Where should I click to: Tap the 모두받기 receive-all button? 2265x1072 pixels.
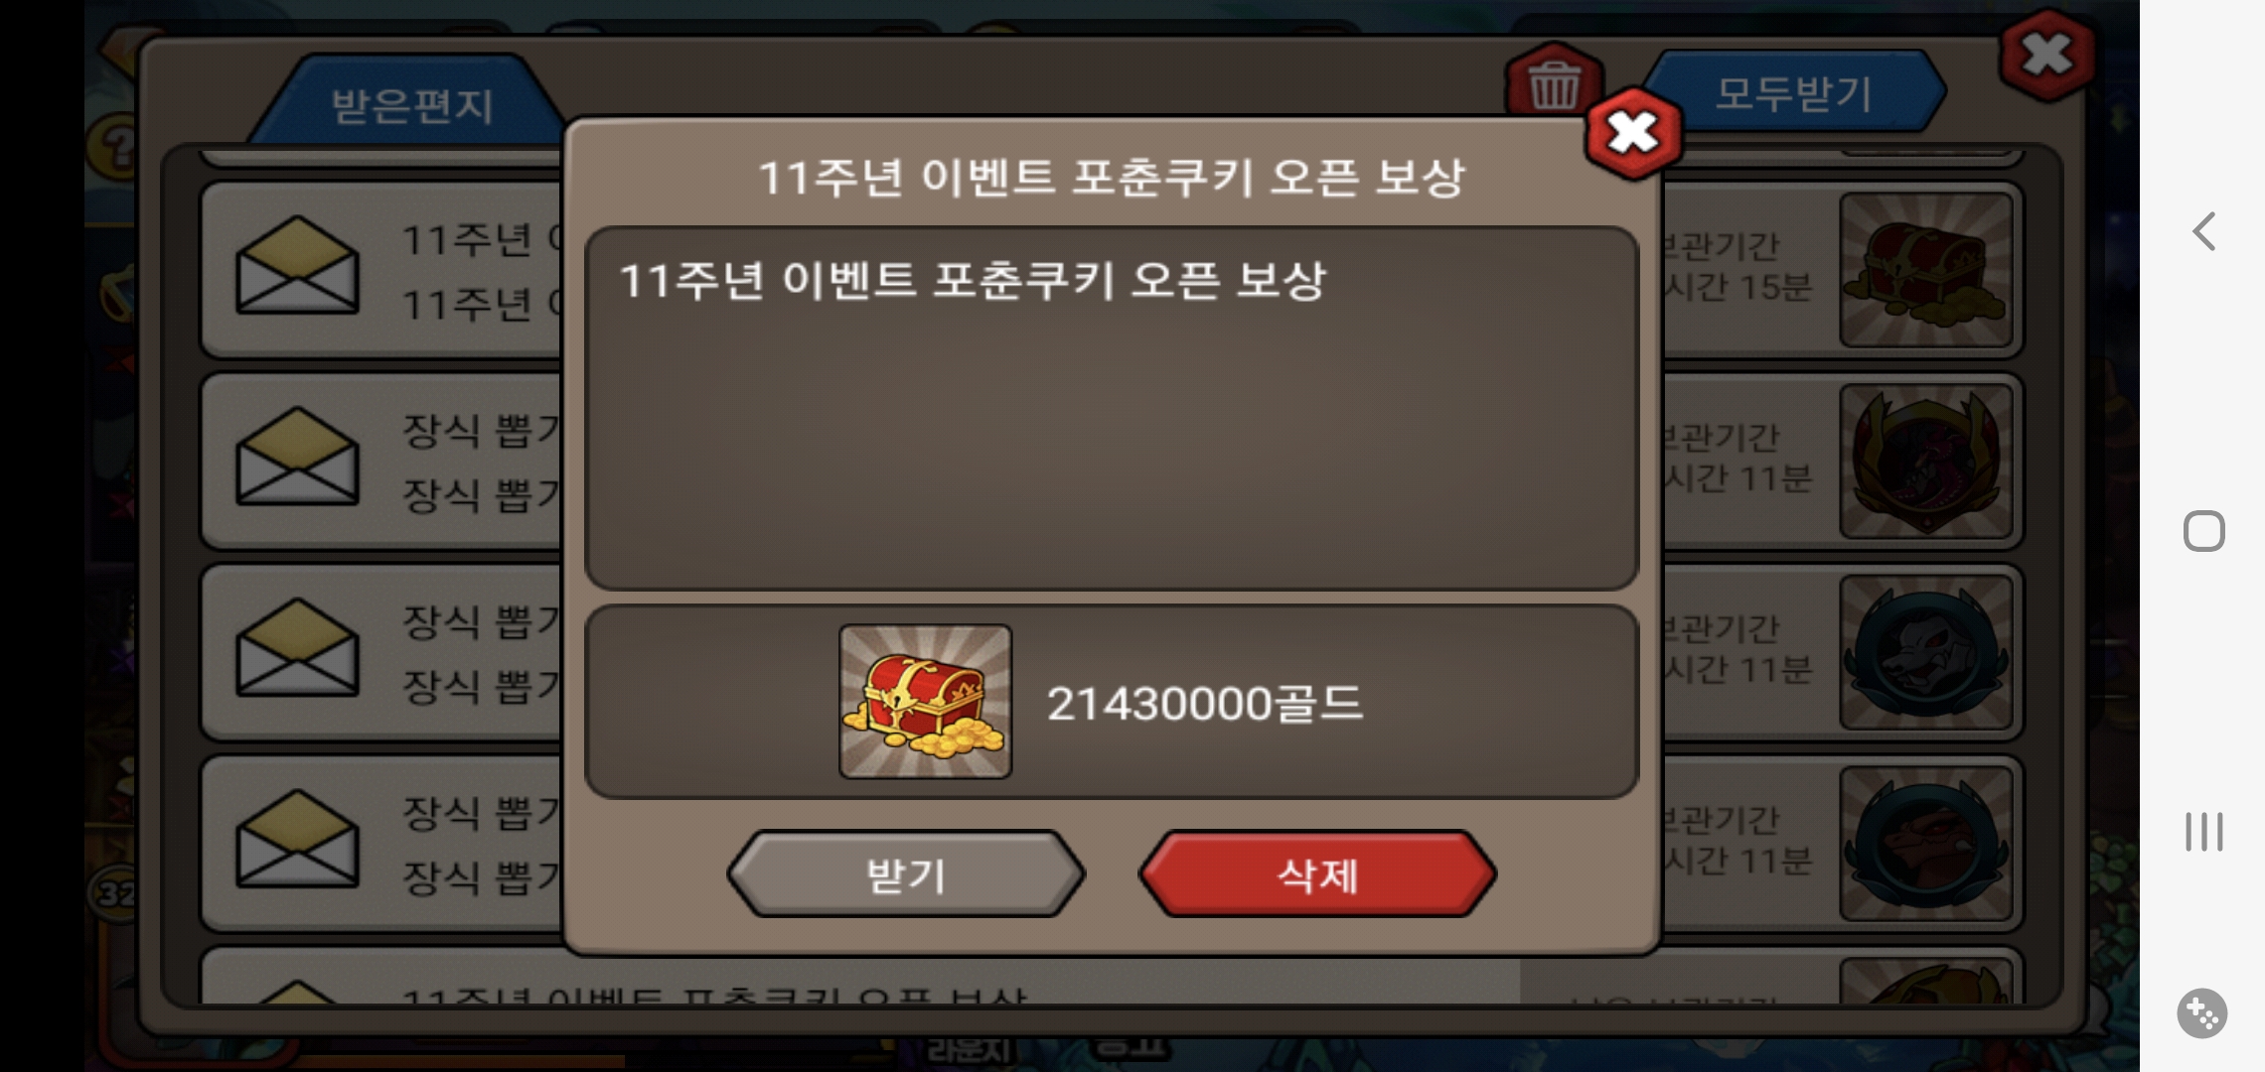[1794, 92]
